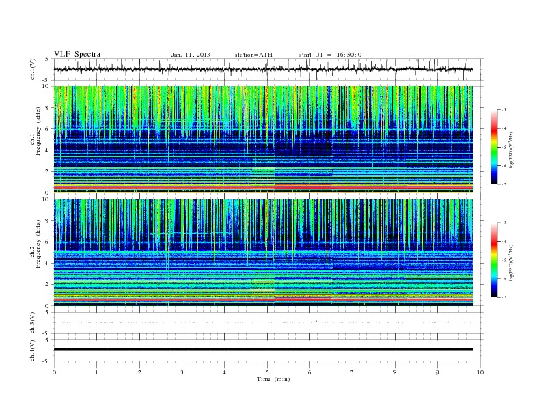Click the "-3" tick on ch.1 colorbar
This screenshot has width=541, height=418.
[x=503, y=110]
